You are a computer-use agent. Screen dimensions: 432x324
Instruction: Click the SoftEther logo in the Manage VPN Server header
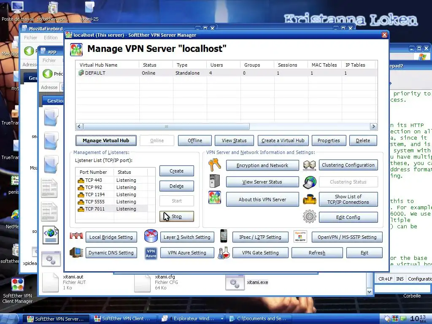coord(76,50)
